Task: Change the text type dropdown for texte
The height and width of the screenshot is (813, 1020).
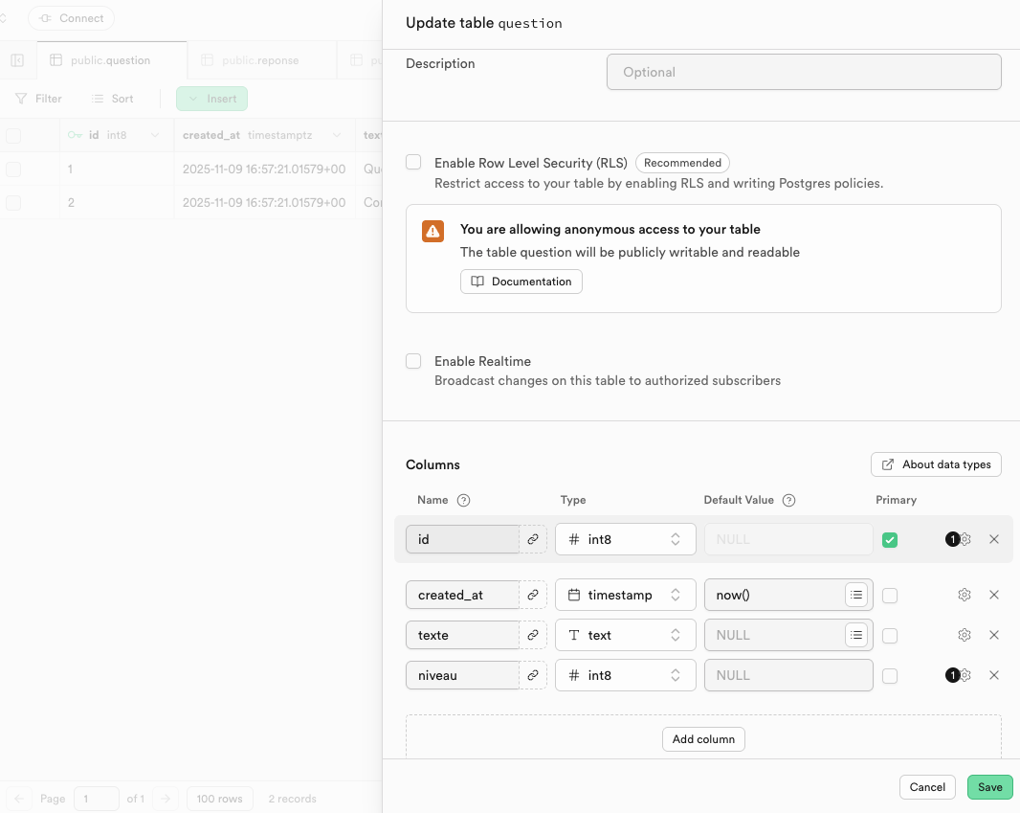Action: (625, 635)
